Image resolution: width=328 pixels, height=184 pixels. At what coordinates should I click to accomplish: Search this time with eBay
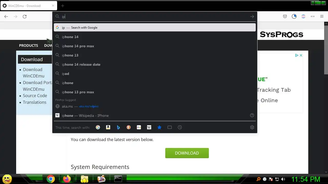click(x=139, y=127)
